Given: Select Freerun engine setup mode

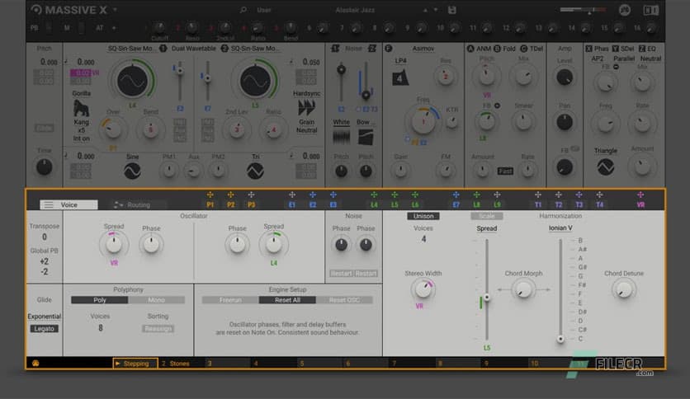Looking at the screenshot, I should coord(230,300).
